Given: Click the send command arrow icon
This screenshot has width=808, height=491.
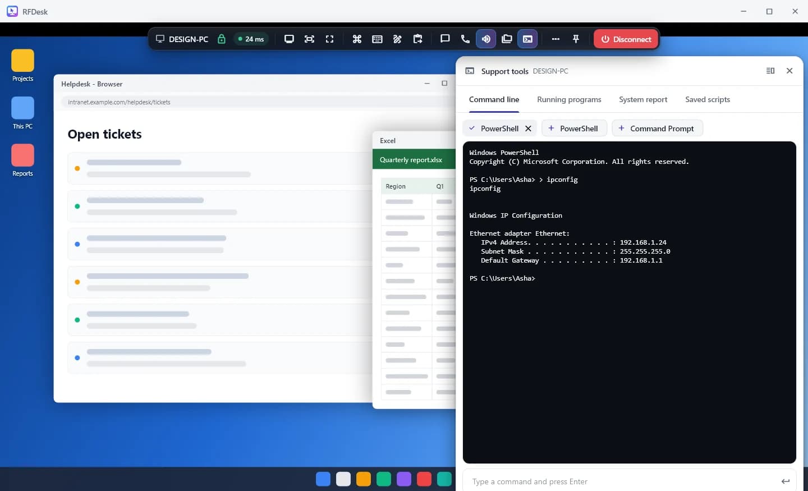Looking at the screenshot, I should 786,481.
